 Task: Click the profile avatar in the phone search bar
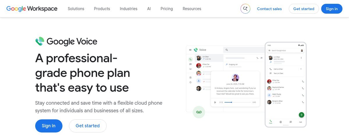(x=302, y=51)
